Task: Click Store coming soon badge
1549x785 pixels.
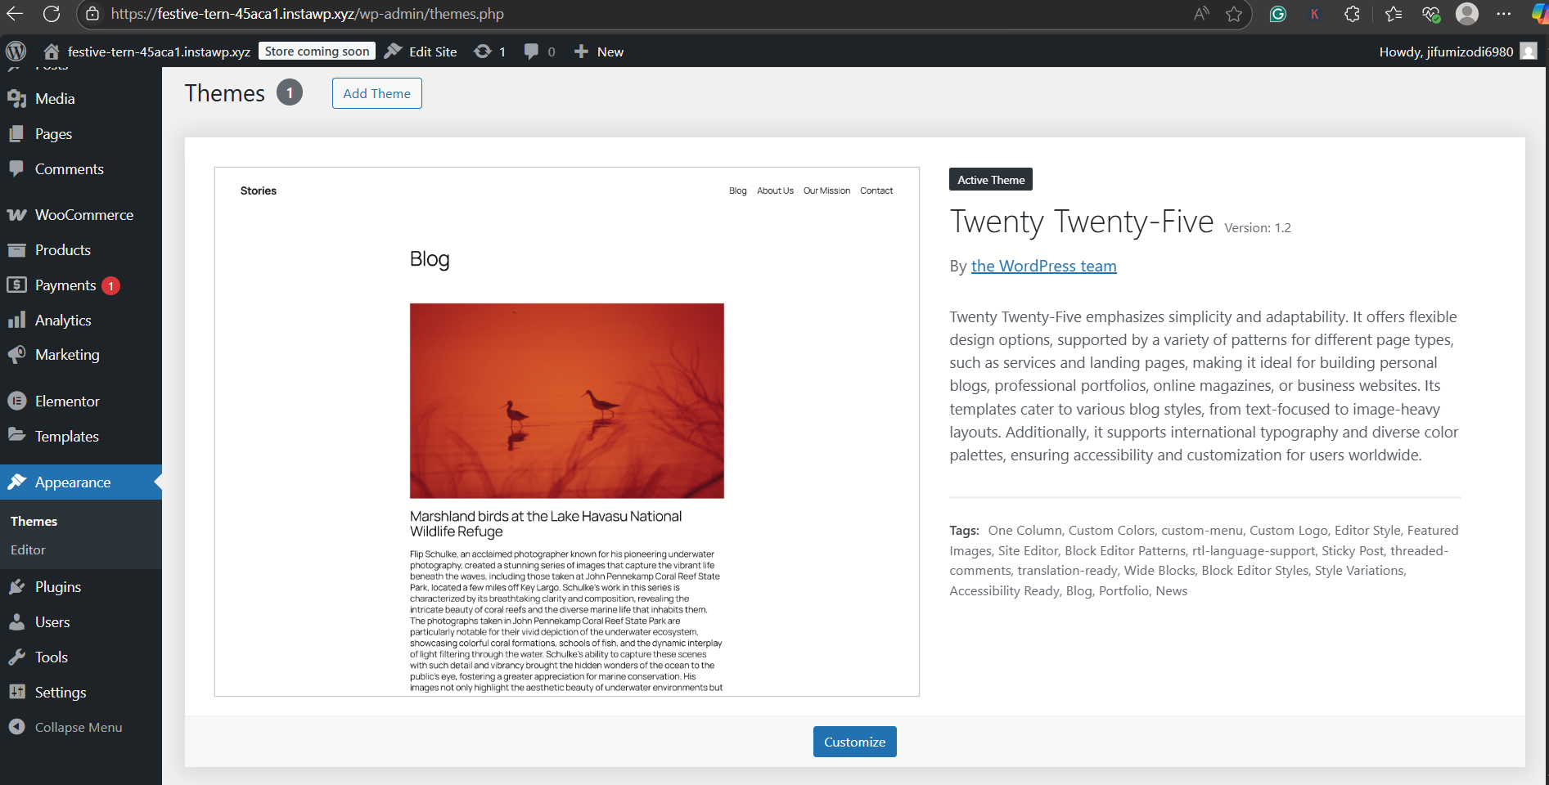Action: pyautogui.click(x=317, y=51)
